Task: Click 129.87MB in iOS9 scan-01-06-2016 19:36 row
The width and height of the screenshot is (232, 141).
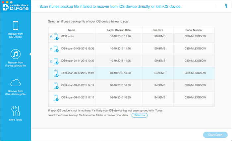Action: point(159,49)
